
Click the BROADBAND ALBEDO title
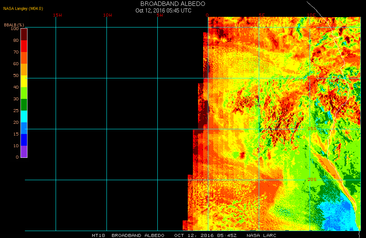tap(173, 4)
